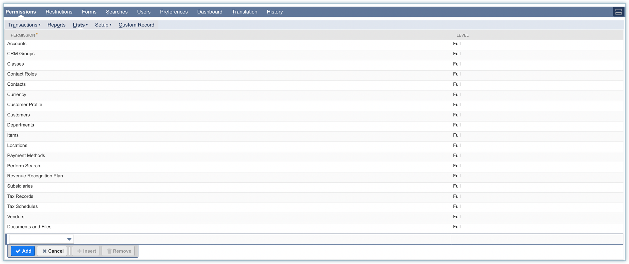Switch to the Restrictions tab

(59, 12)
